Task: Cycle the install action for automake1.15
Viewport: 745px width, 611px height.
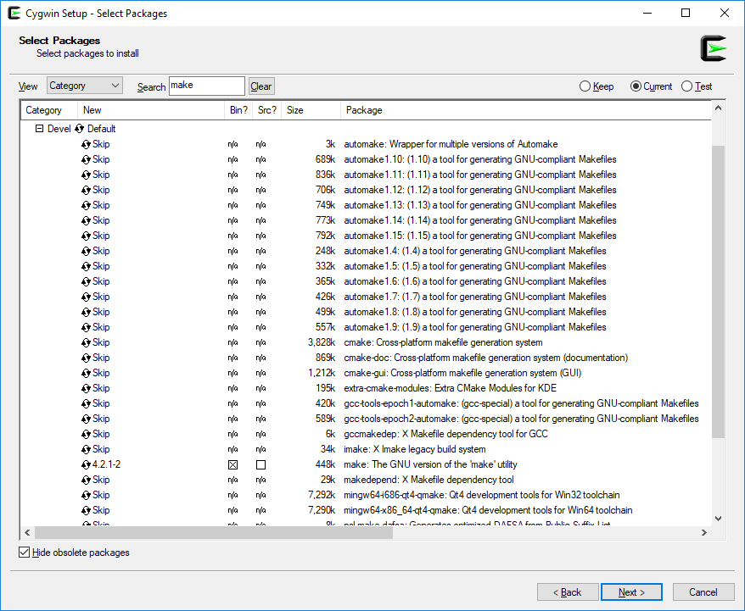Action: [86, 236]
